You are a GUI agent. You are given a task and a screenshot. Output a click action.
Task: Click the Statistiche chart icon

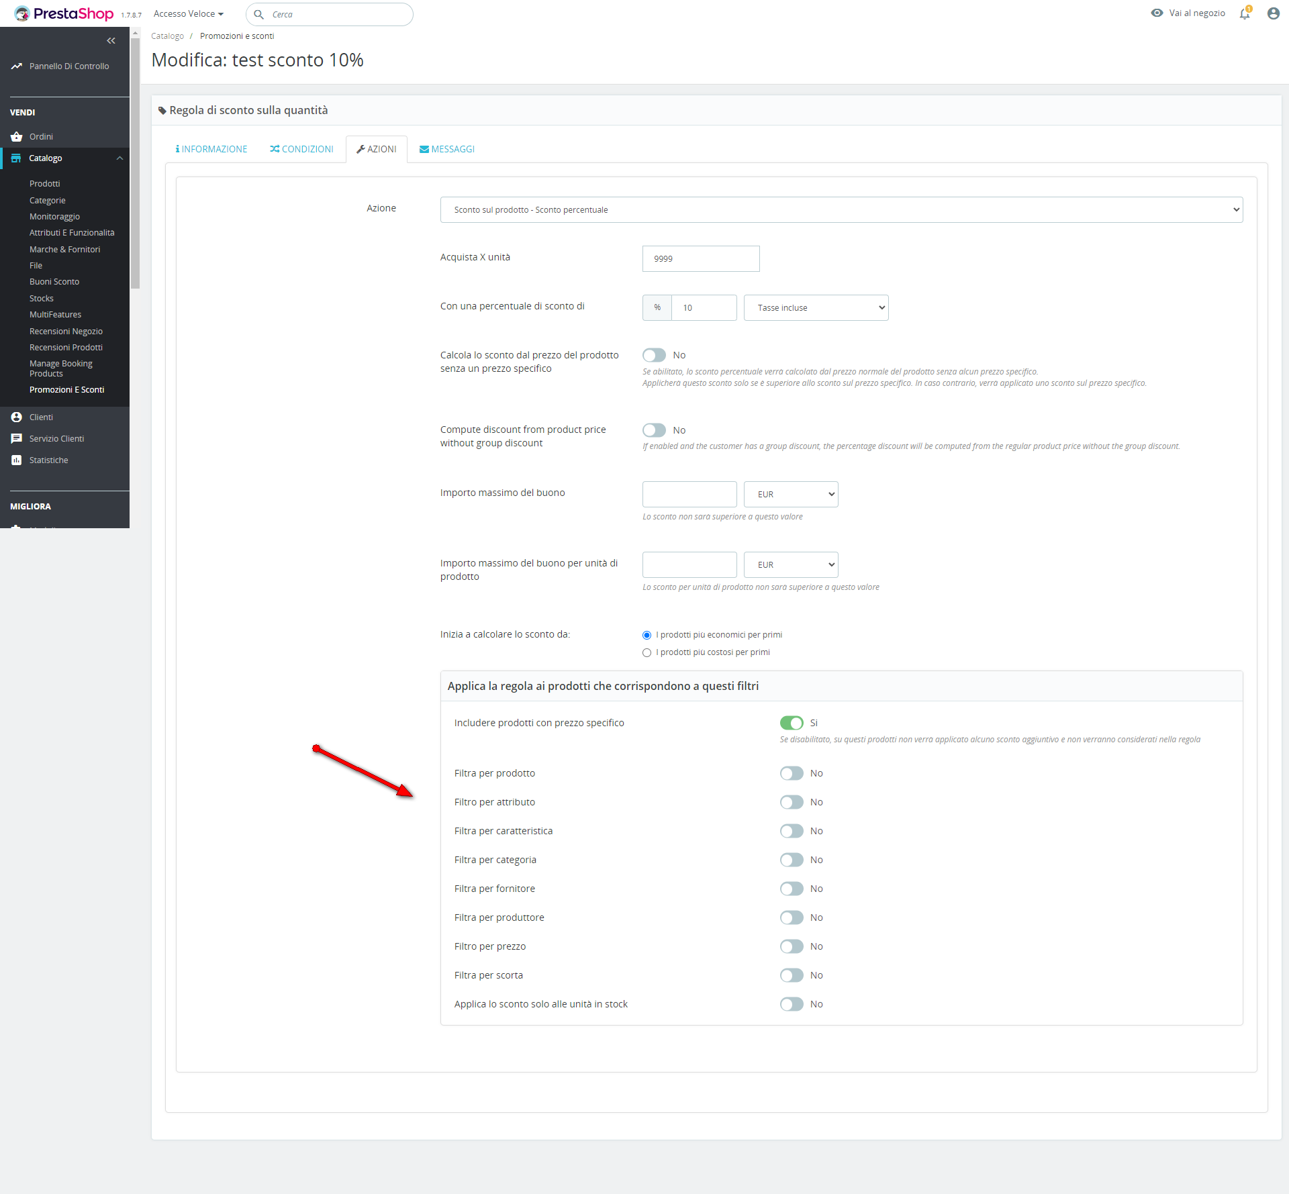coord(17,460)
